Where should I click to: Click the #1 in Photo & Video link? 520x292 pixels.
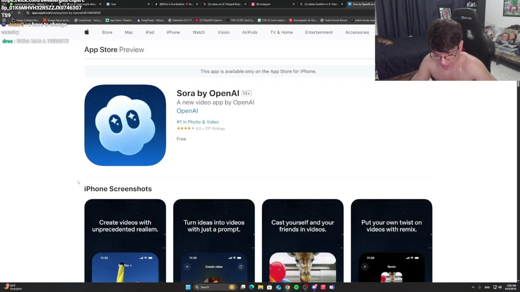[x=198, y=122]
